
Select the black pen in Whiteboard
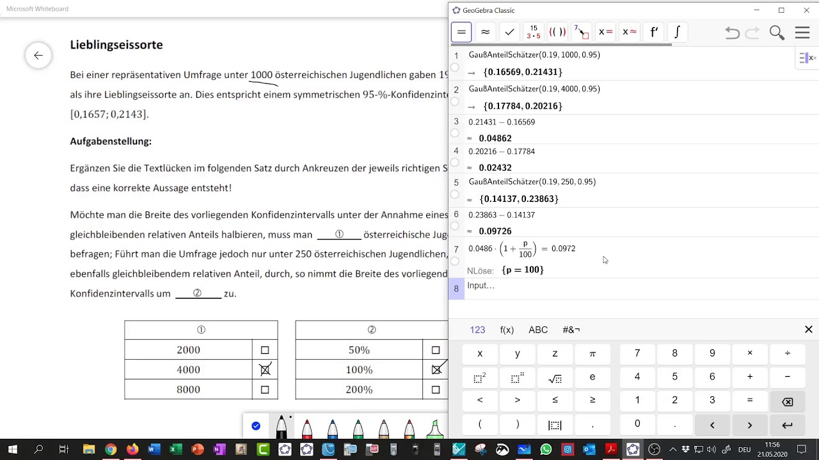(282, 427)
